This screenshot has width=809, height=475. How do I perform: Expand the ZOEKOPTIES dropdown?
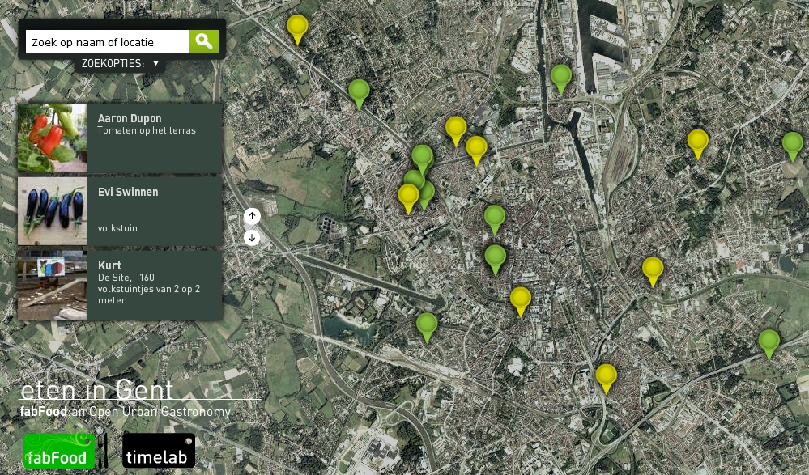pos(121,63)
